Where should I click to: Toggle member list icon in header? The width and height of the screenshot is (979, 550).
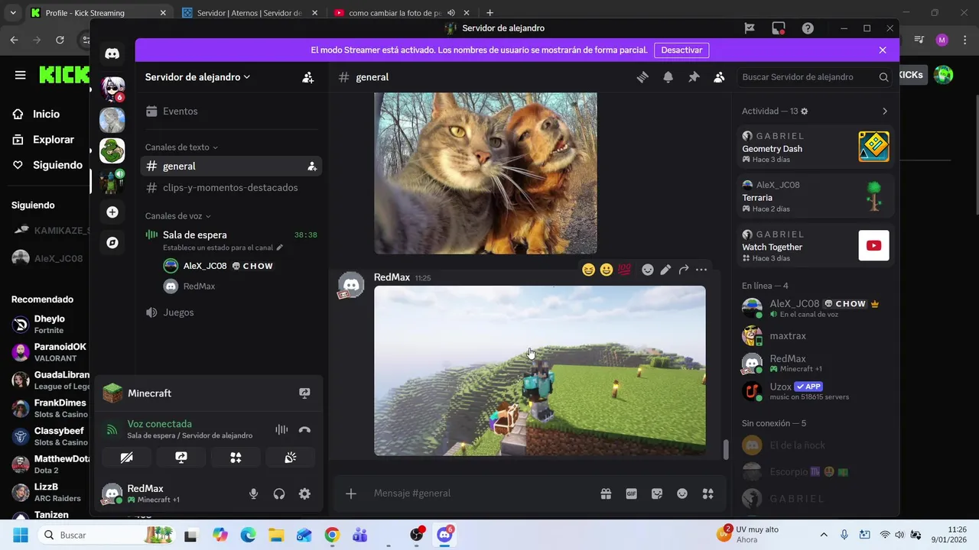pyautogui.click(x=719, y=77)
